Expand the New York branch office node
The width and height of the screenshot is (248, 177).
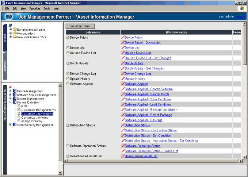(x=10, y=37)
